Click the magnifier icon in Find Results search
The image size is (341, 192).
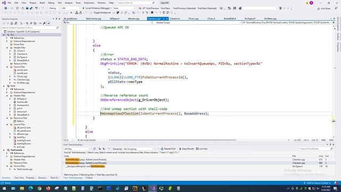(x=331, y=149)
